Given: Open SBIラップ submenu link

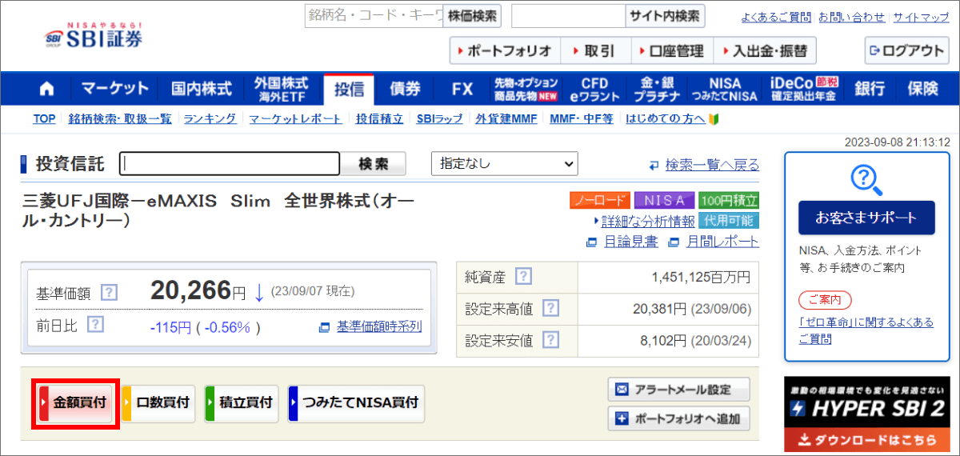Looking at the screenshot, I should coord(439,118).
